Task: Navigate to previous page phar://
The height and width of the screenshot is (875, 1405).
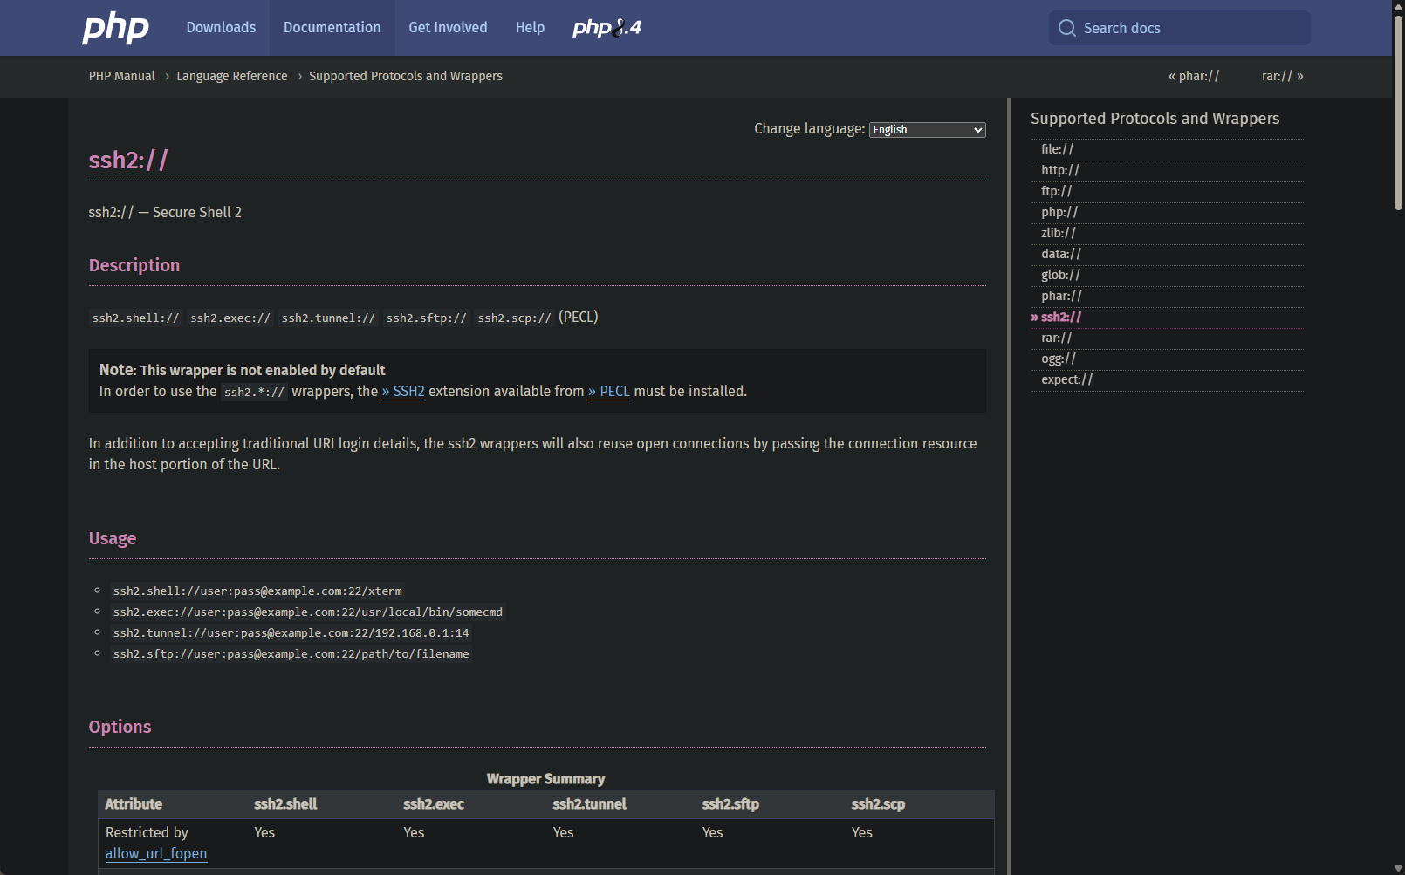Action: (1193, 76)
